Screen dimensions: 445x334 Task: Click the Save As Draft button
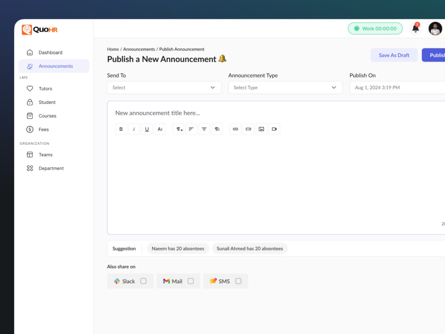point(394,55)
